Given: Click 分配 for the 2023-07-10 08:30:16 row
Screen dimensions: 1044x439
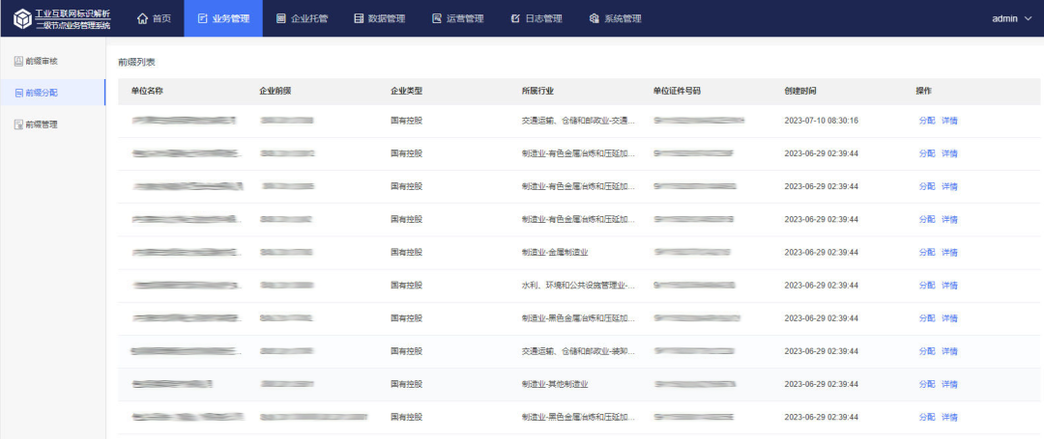Looking at the screenshot, I should point(927,121).
